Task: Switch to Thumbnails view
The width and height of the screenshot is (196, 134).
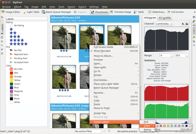Action: (100, 12)
